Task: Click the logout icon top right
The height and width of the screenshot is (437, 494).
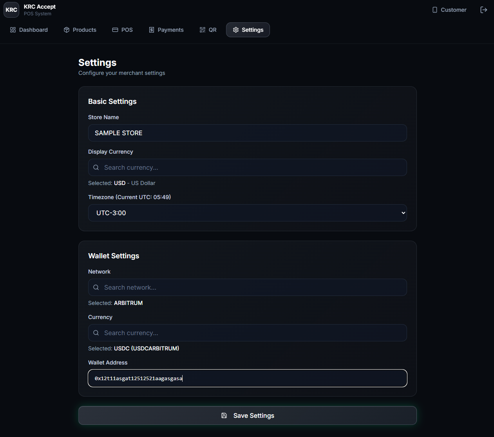Action: pyautogui.click(x=484, y=9)
